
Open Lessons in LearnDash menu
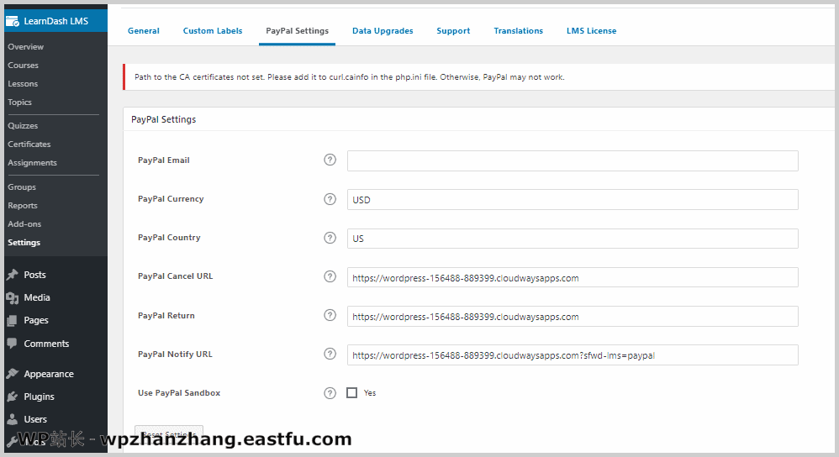23,84
